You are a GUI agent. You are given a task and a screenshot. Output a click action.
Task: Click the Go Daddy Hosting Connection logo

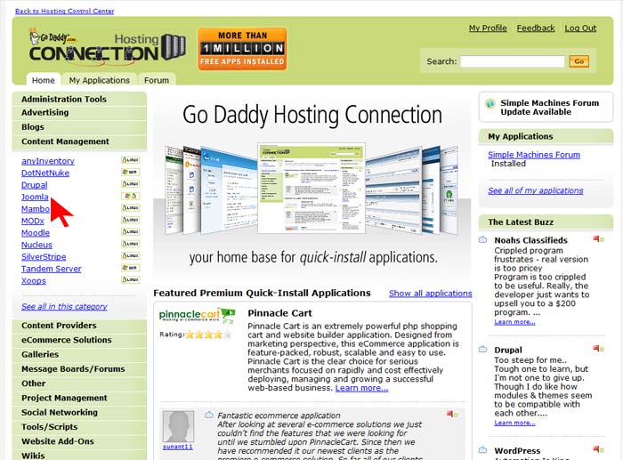(x=108, y=47)
